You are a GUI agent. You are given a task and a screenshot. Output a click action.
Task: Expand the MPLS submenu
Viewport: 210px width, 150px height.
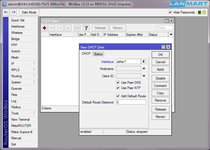coord(35,69)
